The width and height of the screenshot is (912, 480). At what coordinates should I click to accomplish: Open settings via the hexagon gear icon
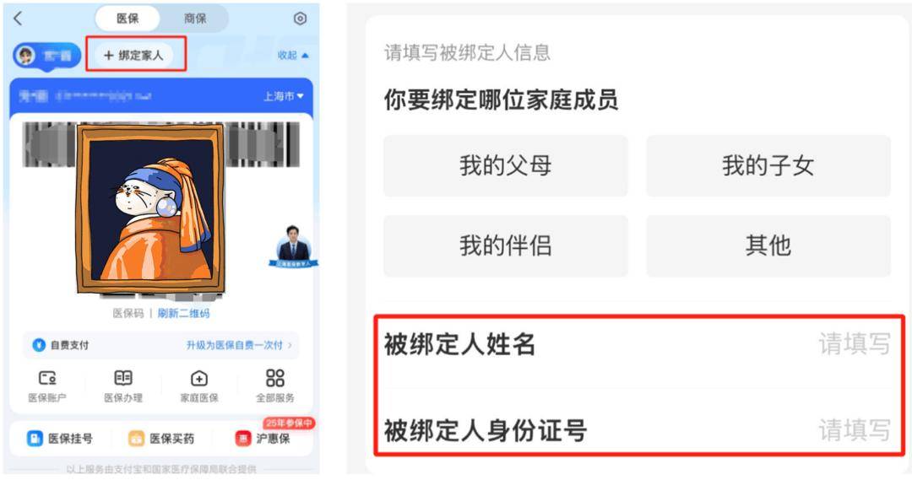pyautogui.click(x=300, y=19)
